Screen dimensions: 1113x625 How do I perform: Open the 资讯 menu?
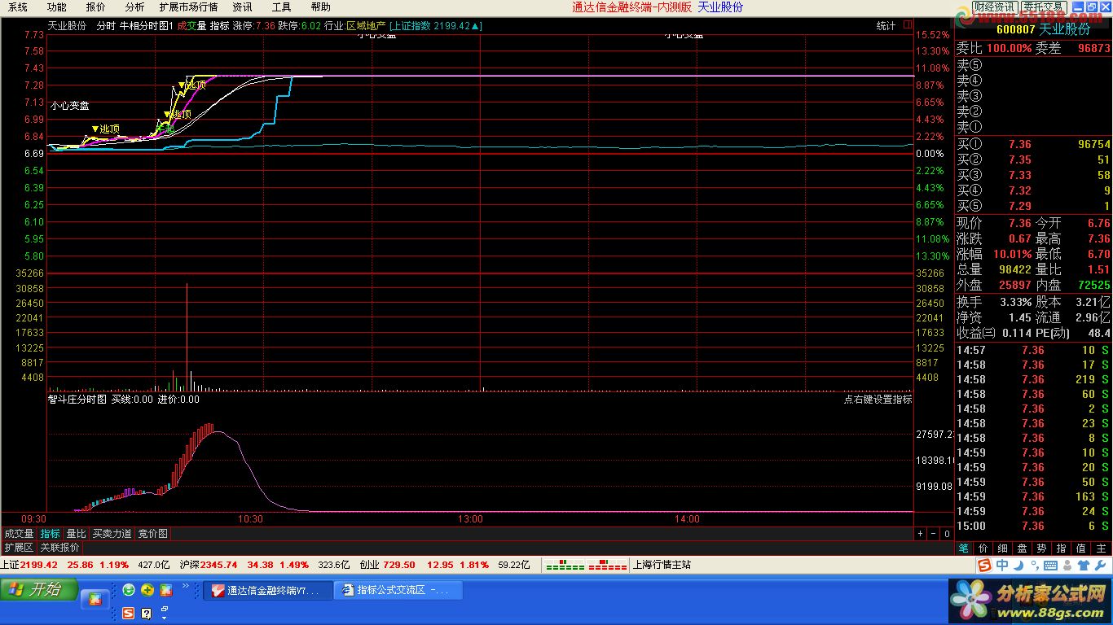click(x=242, y=7)
